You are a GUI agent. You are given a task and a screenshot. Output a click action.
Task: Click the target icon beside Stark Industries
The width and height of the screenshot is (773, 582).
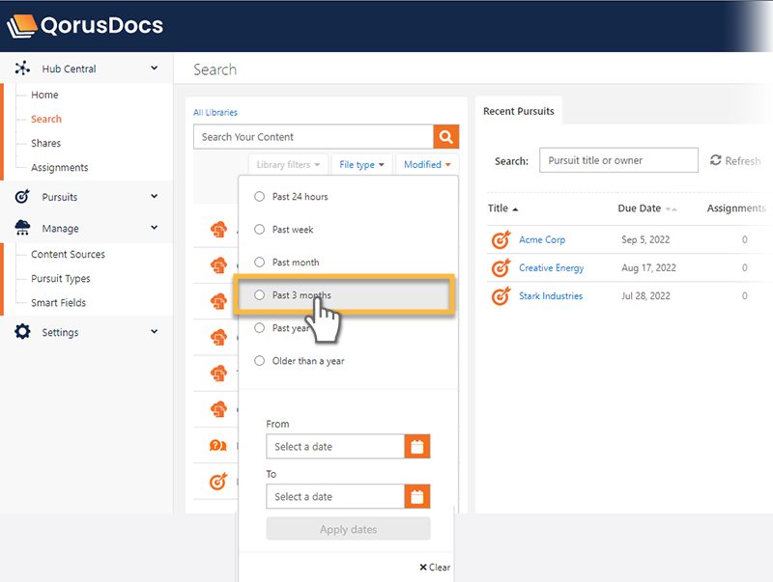pyautogui.click(x=501, y=296)
